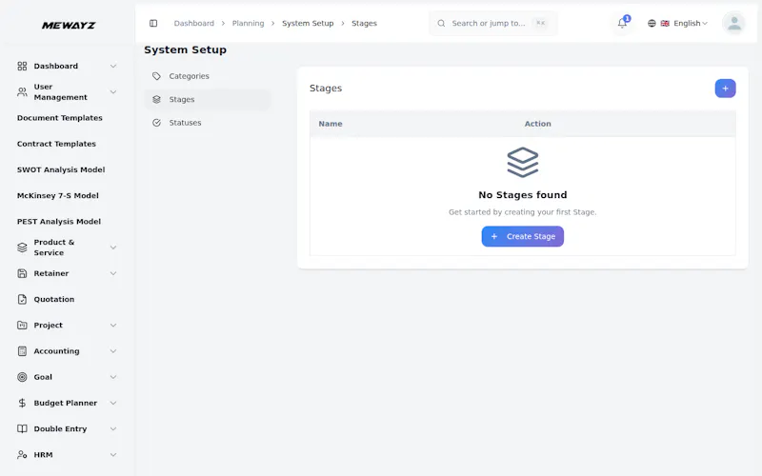The image size is (762, 476).
Task: Open PEST Analysis Model
Action: click(x=59, y=222)
